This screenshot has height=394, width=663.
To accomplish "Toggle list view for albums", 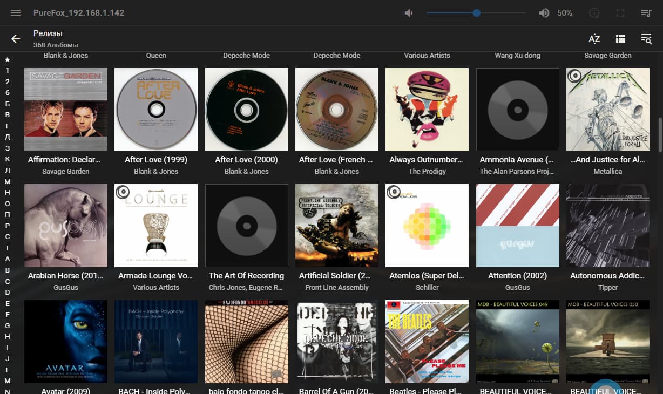I will 620,39.
